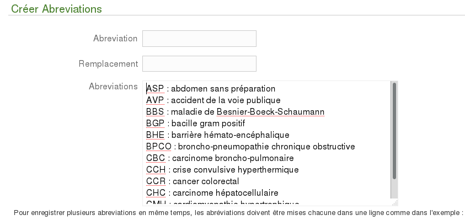Image resolution: width=465 pixels, height=220 pixels.
Task: Click the BHE barrière hémato-encéphalique line
Action: pyautogui.click(x=218, y=135)
